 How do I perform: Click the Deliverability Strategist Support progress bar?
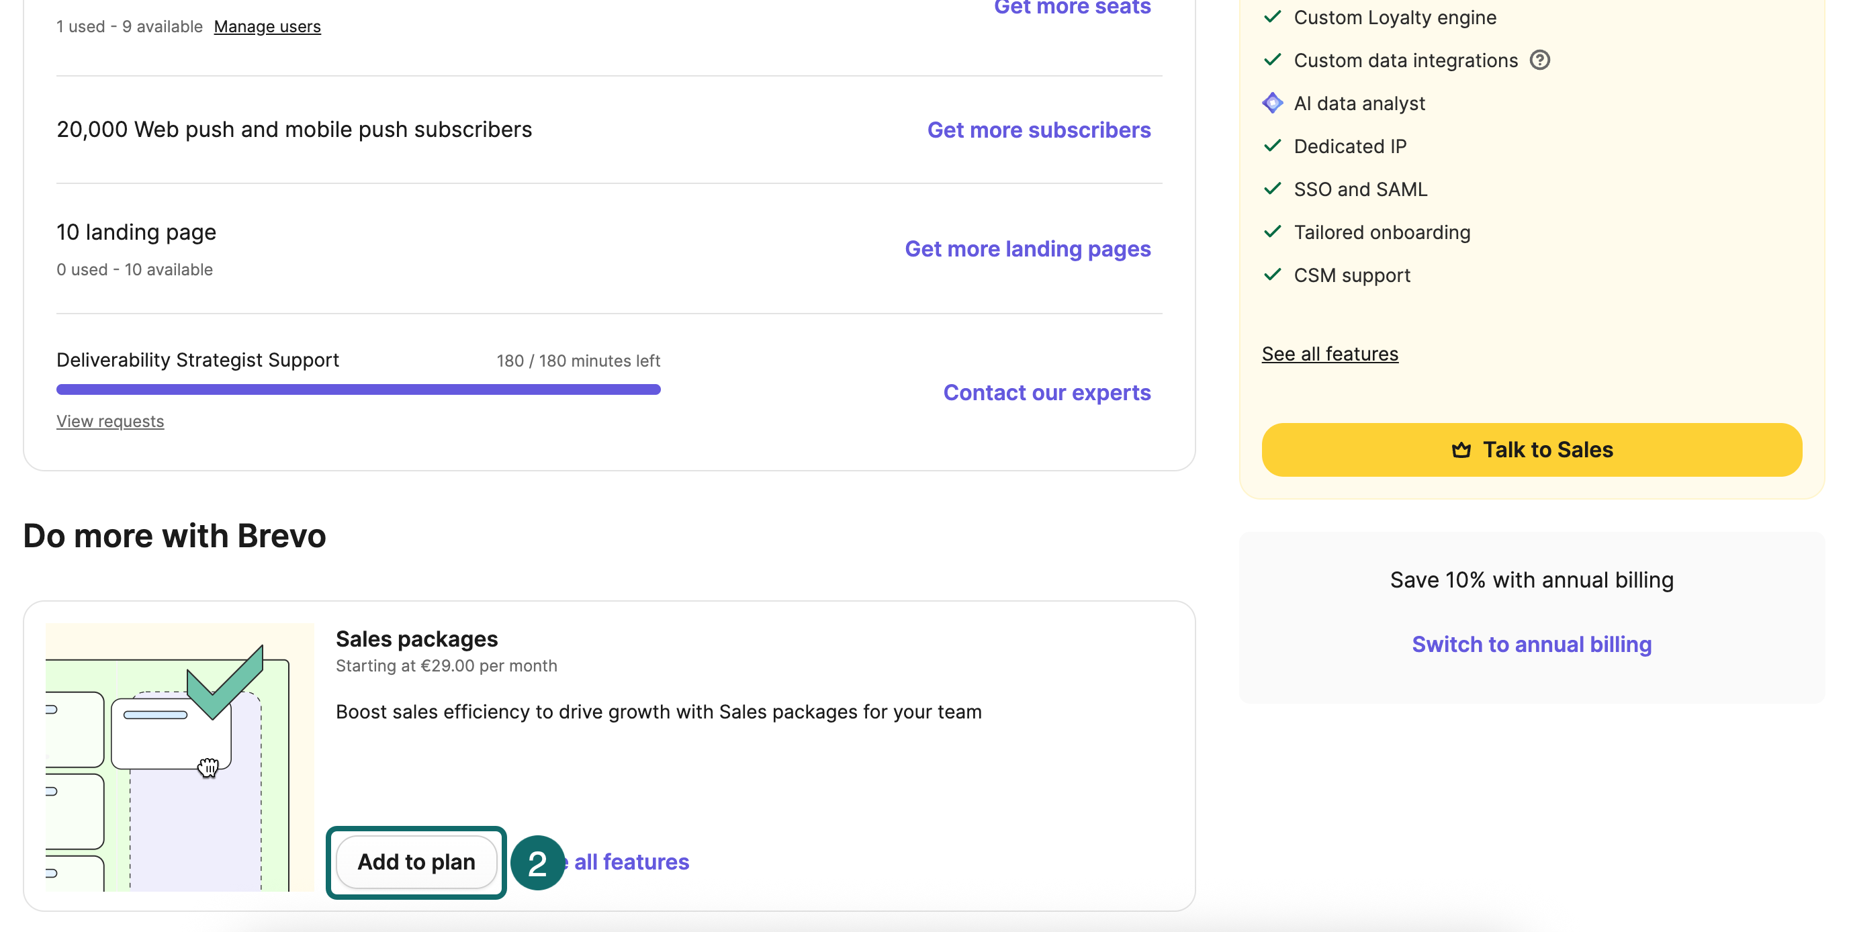[x=358, y=388]
